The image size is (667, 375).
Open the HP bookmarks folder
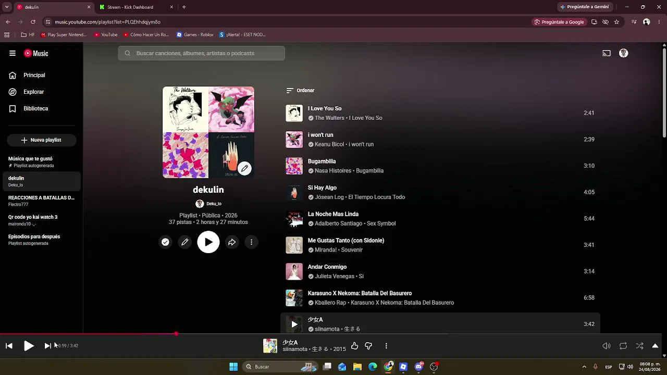(x=28, y=35)
